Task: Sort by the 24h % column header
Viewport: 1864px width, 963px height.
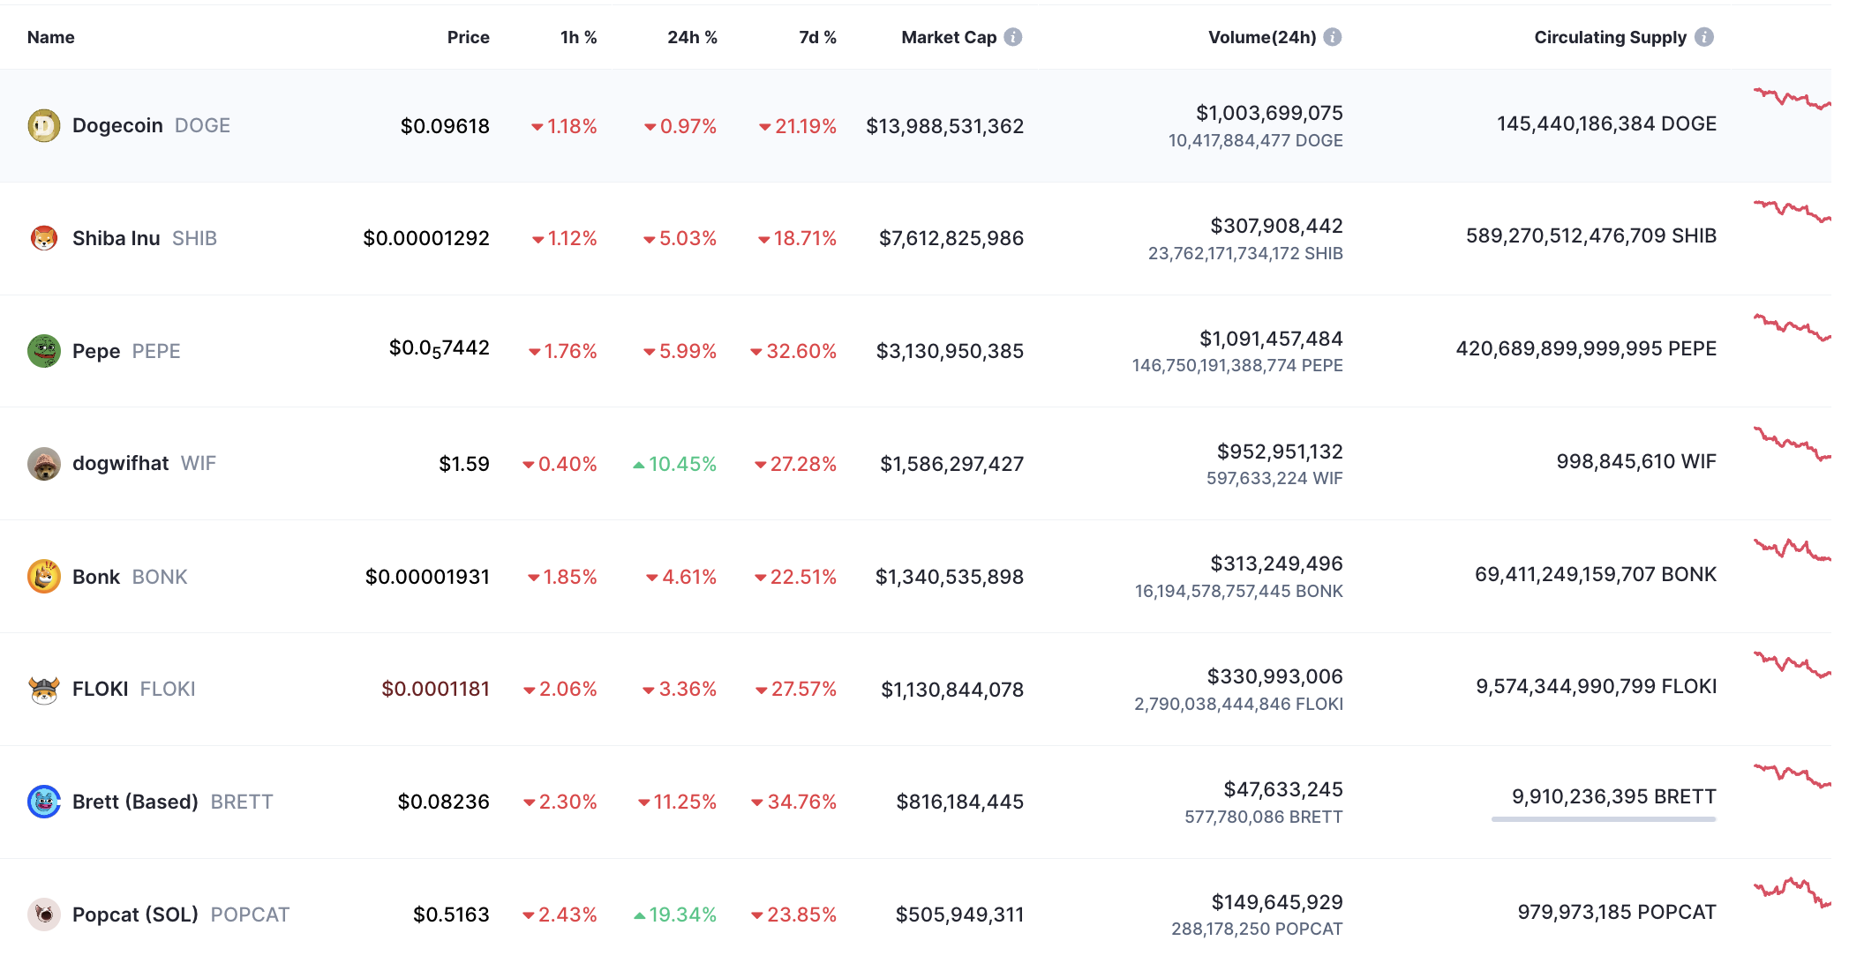Action: [x=692, y=37]
